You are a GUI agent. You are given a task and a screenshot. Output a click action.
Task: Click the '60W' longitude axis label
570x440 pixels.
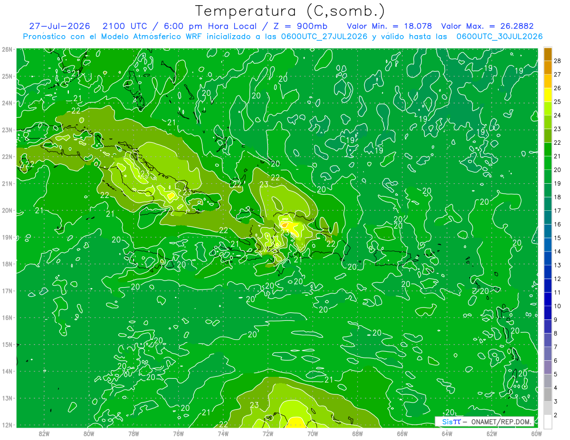[x=537, y=433]
